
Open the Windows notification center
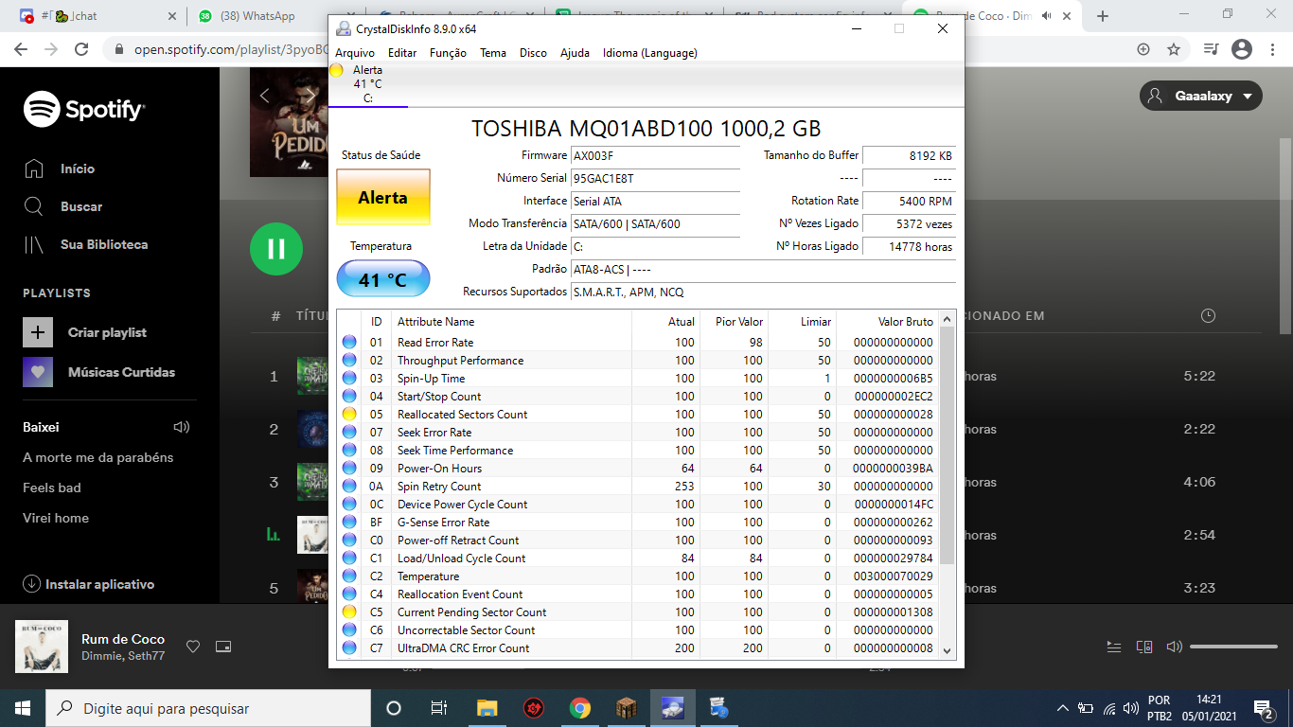tap(1263, 708)
